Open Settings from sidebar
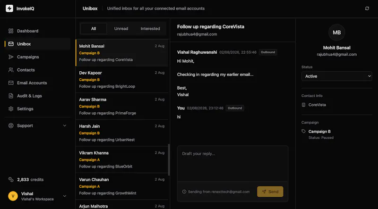Image resolution: width=378 pixels, height=209 pixels. (x=37, y=109)
